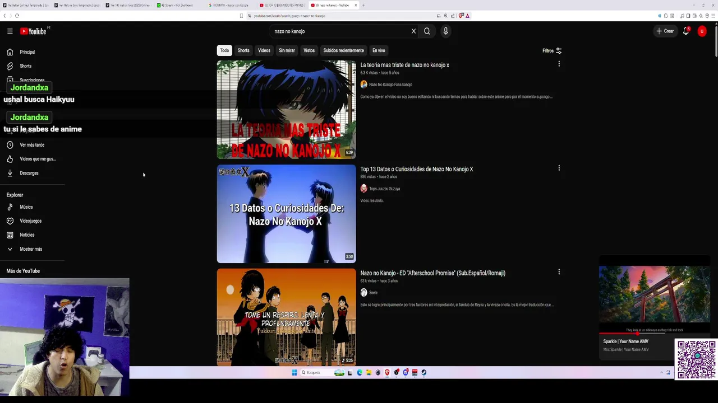718x403 pixels.
Task: Select the Shorts filter chip
Action: coord(243,50)
